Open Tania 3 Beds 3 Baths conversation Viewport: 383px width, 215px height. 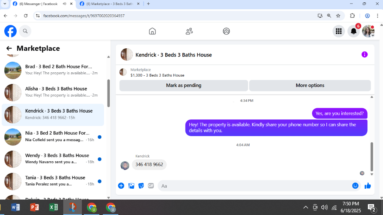(x=53, y=181)
